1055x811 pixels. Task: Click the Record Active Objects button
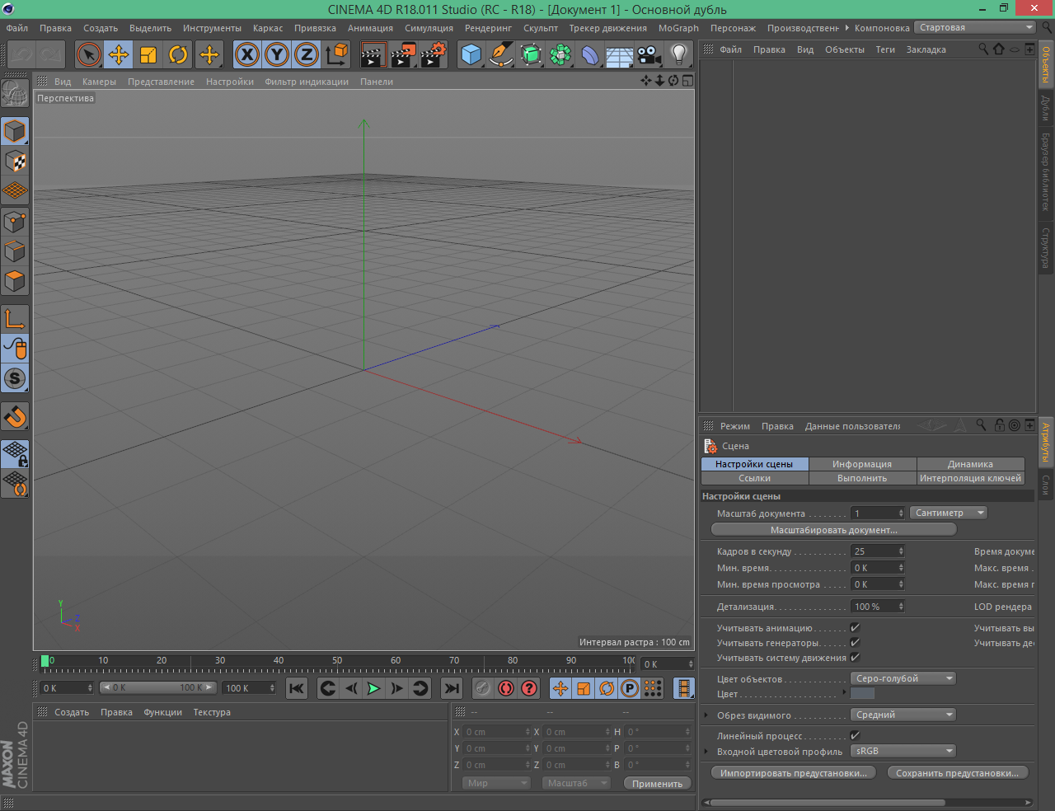click(483, 688)
